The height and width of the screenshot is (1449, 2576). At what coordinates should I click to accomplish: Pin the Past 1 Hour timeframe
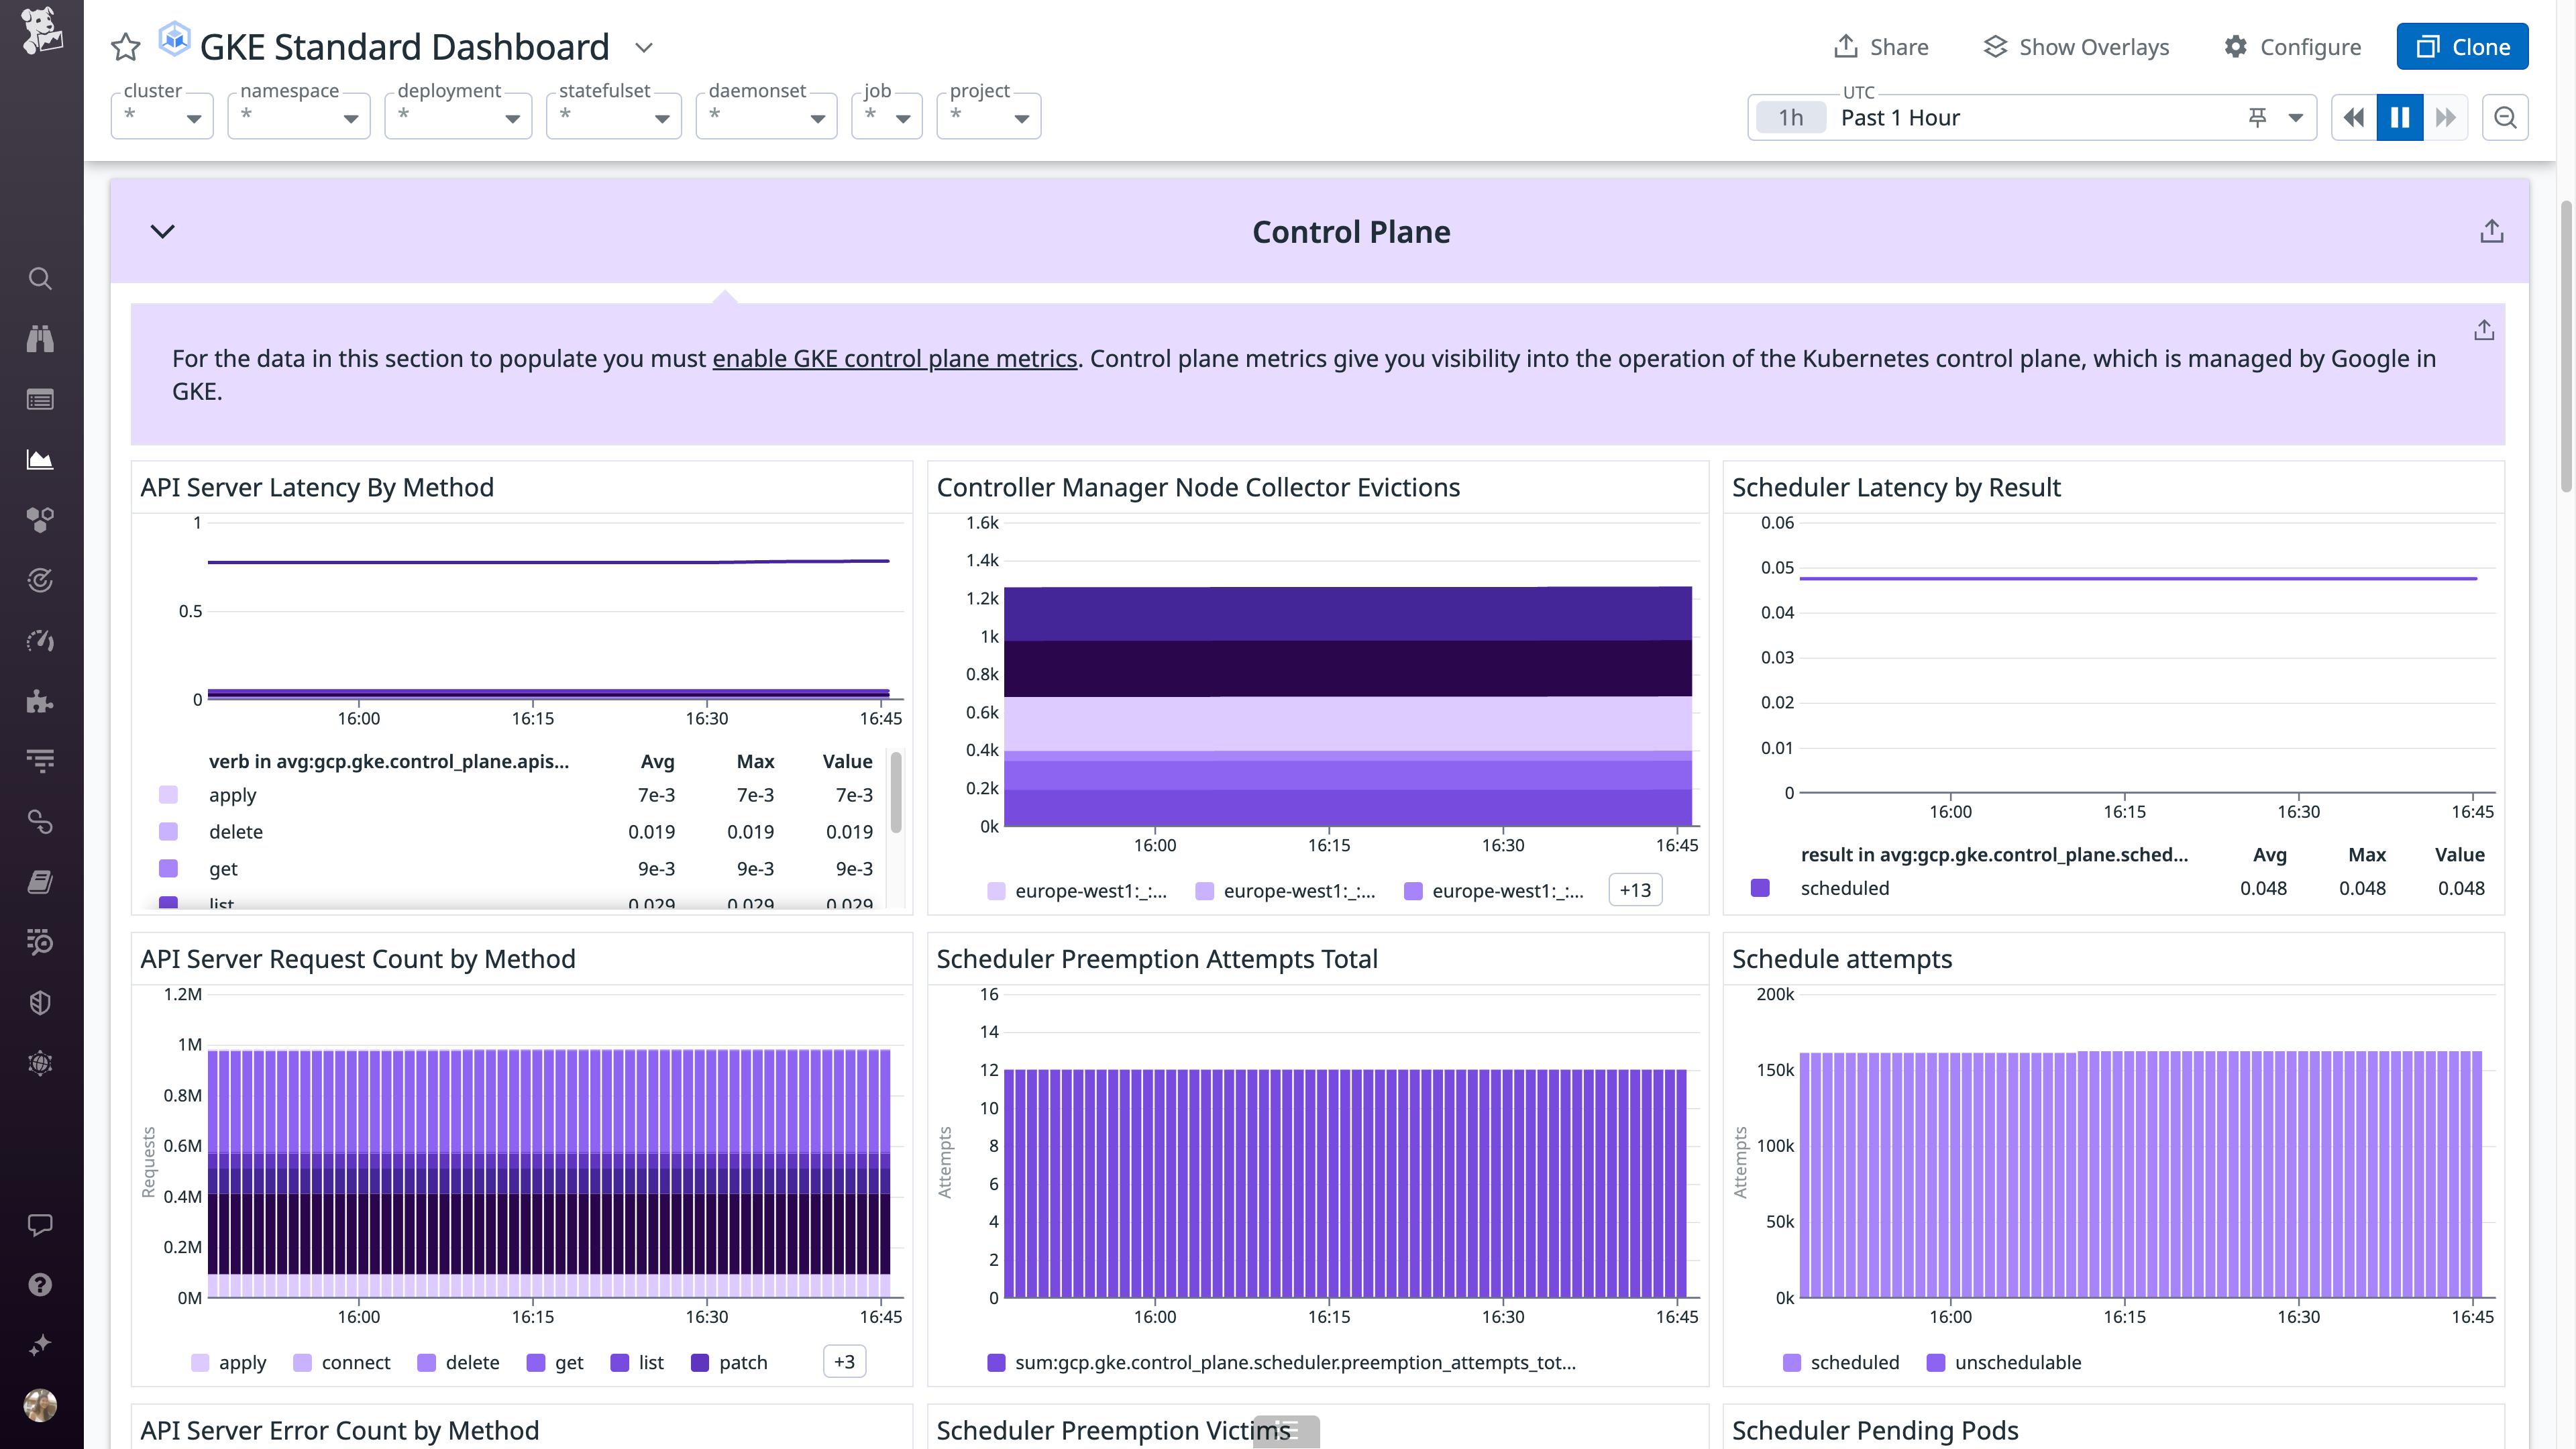2257,117
